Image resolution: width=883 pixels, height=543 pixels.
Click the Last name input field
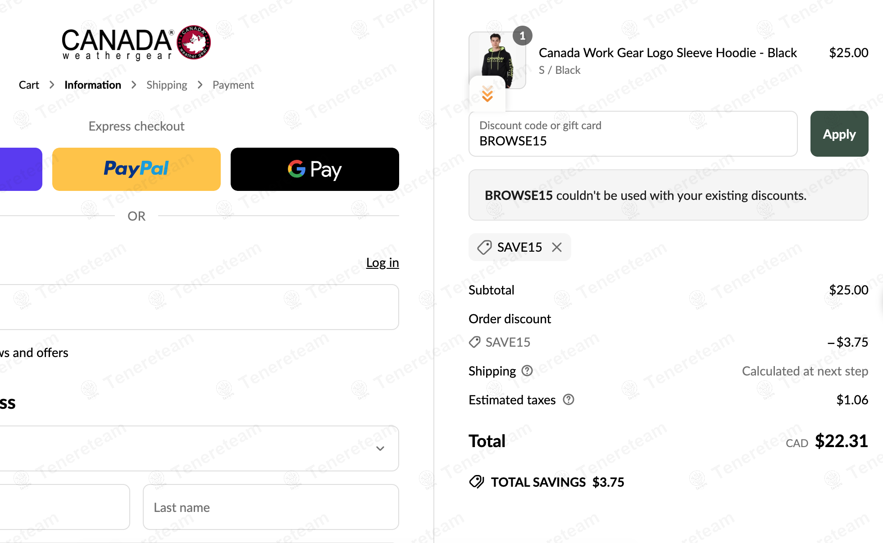(270, 507)
